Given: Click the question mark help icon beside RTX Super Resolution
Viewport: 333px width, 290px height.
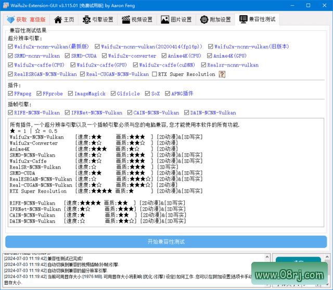Looking at the screenshot, I should 222,74.
